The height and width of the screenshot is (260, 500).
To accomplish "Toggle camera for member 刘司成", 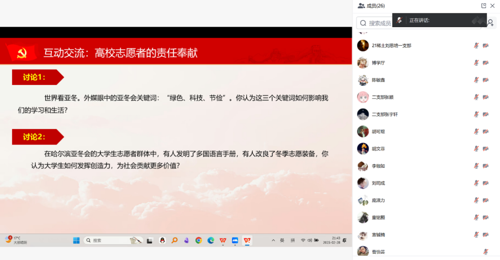I will [x=485, y=183].
